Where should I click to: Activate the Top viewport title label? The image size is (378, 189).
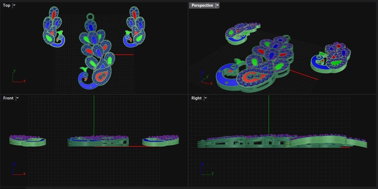click(6, 5)
